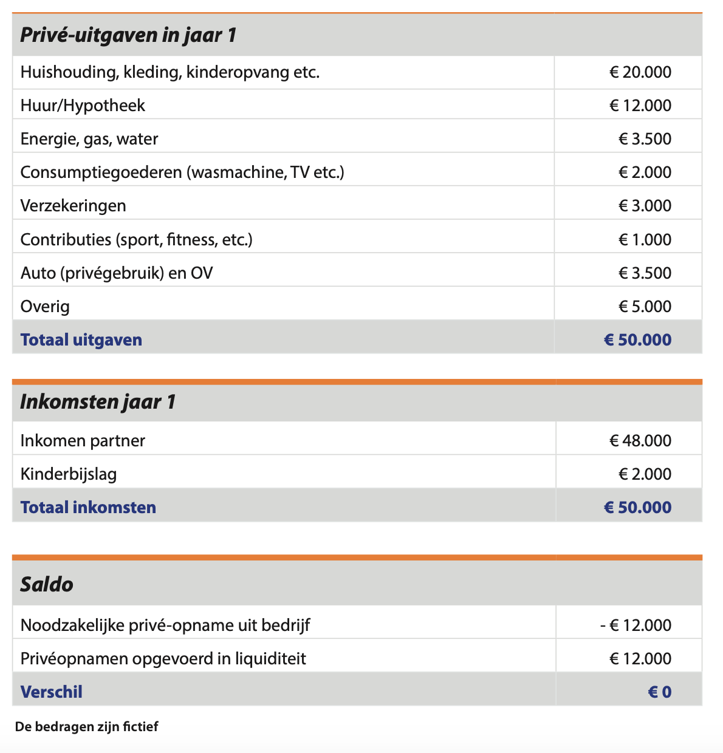Select the Auto (privégebruik) en OV label

tap(117, 273)
